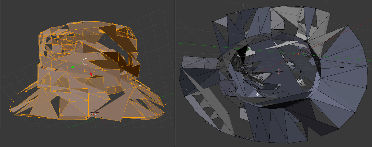The height and width of the screenshot is (147, 372).
Task: Click the 3D cursor in the right gray viewport
Action: [279, 72]
